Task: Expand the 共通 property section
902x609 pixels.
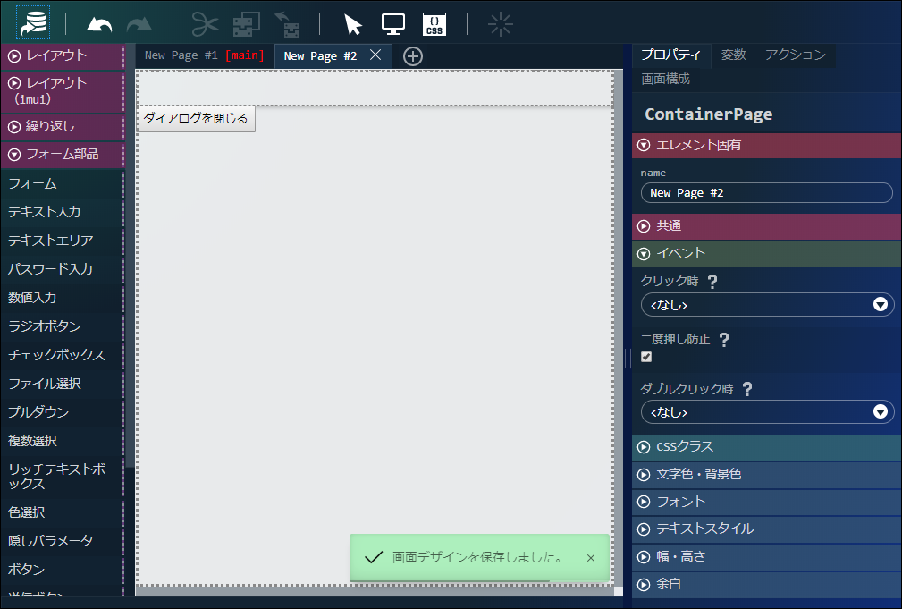Action: pos(766,226)
